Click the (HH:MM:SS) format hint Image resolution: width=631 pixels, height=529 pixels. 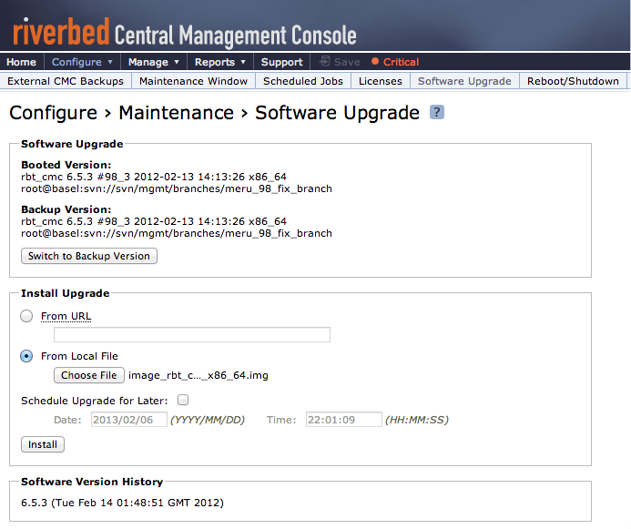point(417,420)
